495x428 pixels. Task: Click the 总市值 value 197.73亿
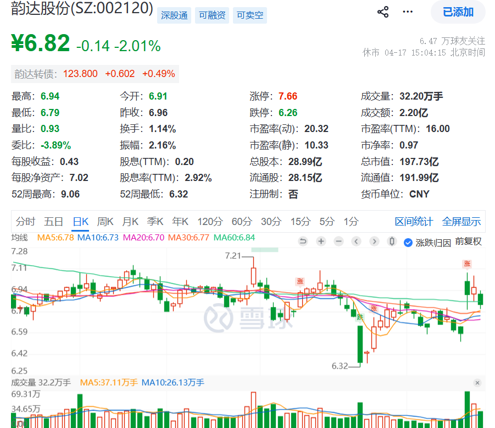419,162
